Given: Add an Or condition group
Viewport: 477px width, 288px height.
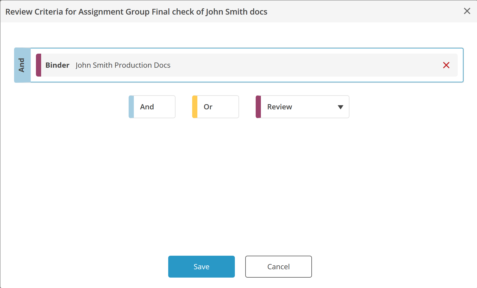Looking at the screenshot, I should coord(215,107).
